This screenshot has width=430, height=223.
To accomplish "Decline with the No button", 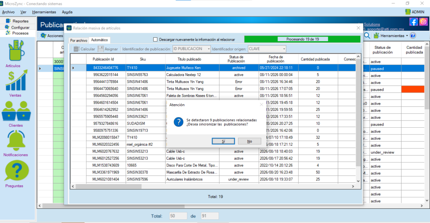I will [249, 141].
